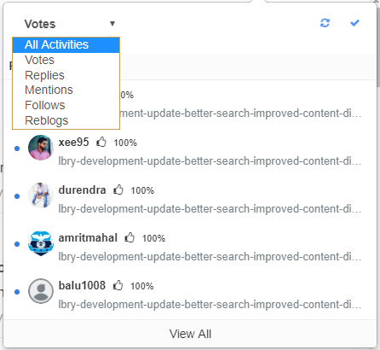This screenshot has width=380, height=350.
Task: Click the thumbs-up icon next to xee95
Action: point(101,142)
